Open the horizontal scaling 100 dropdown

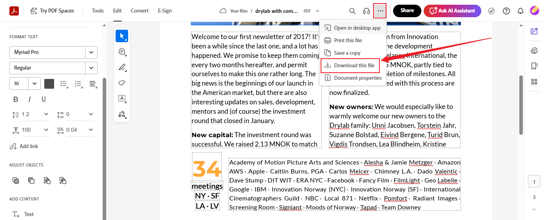[46, 130]
